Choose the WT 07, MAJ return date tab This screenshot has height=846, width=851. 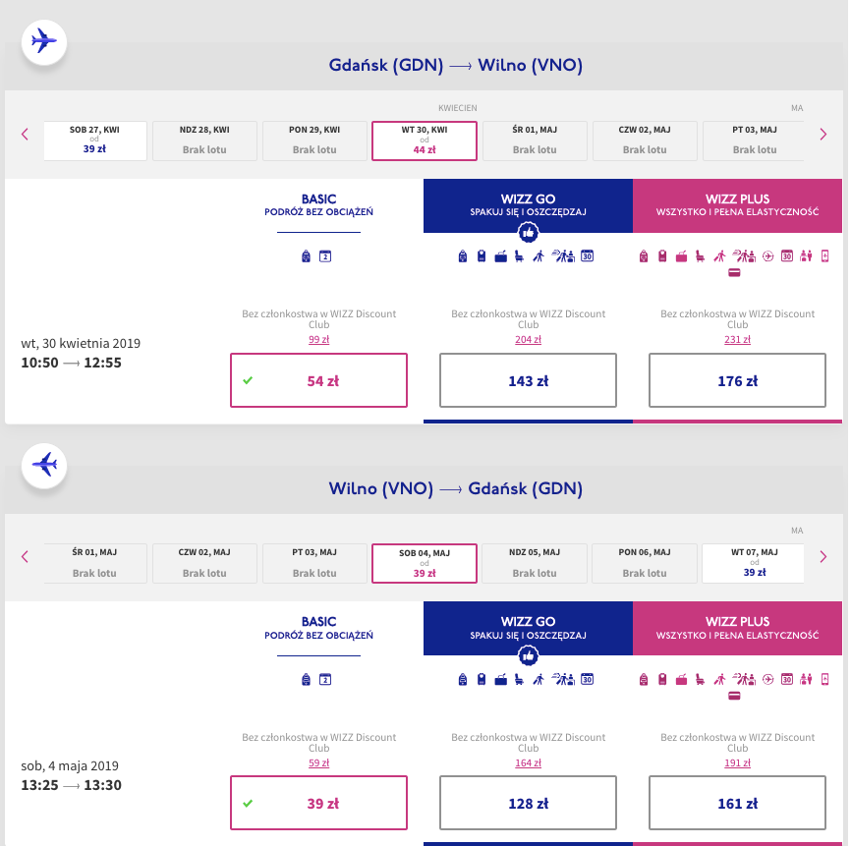pyautogui.click(x=755, y=563)
